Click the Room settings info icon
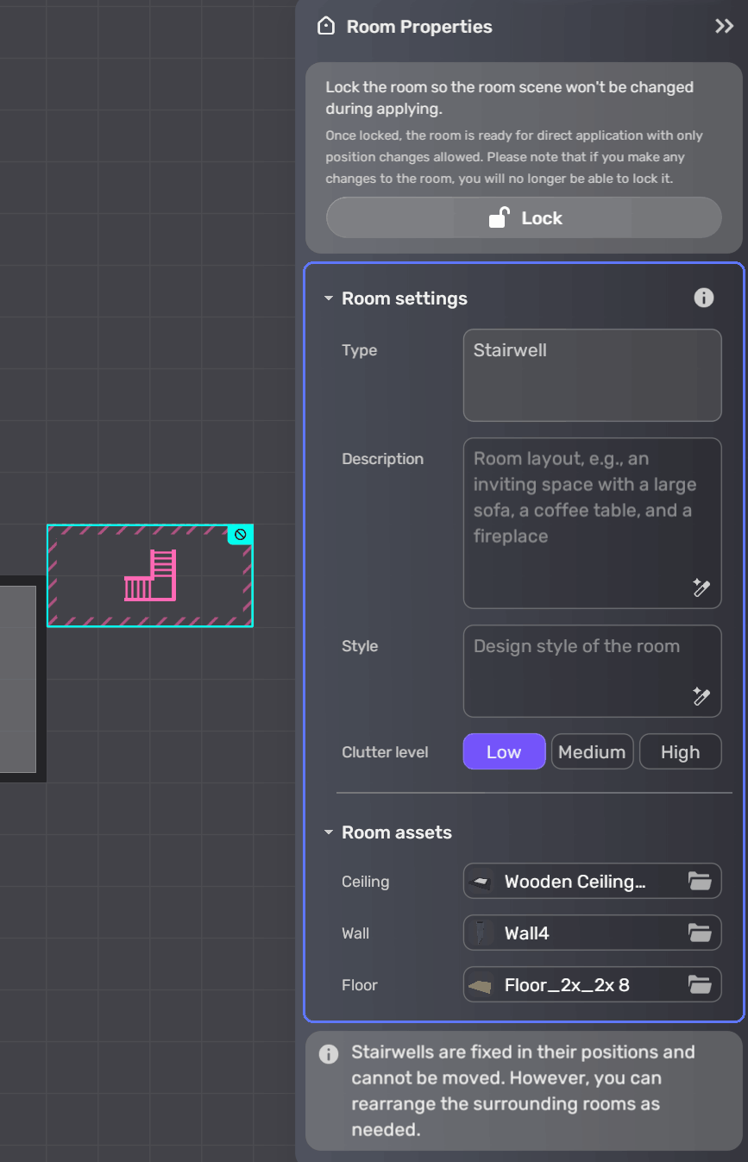 (x=704, y=298)
